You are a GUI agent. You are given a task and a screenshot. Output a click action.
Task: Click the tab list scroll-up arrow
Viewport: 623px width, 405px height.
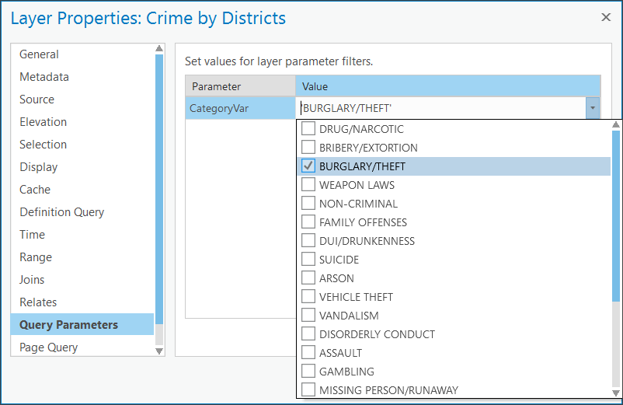coord(159,48)
